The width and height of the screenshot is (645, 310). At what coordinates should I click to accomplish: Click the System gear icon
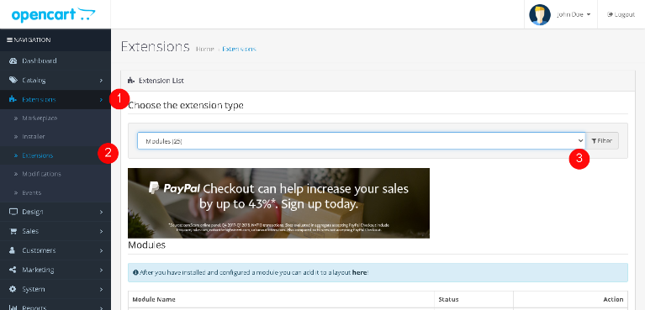pyautogui.click(x=13, y=289)
